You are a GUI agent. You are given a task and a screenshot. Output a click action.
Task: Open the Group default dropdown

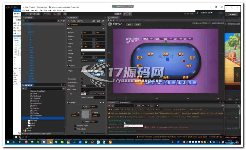coord(89,61)
